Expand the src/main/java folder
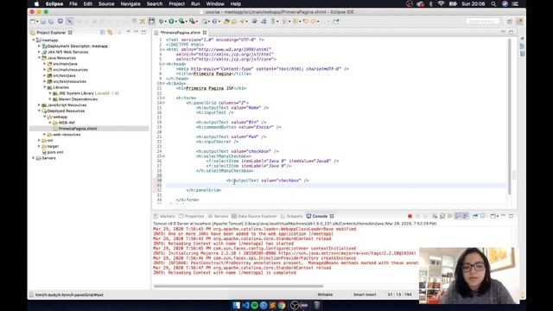The height and width of the screenshot is (311, 553). click(45, 64)
